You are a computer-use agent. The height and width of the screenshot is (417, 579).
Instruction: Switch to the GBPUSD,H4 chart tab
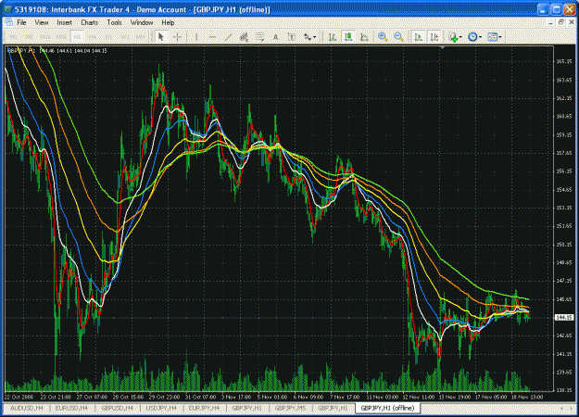tap(117, 408)
